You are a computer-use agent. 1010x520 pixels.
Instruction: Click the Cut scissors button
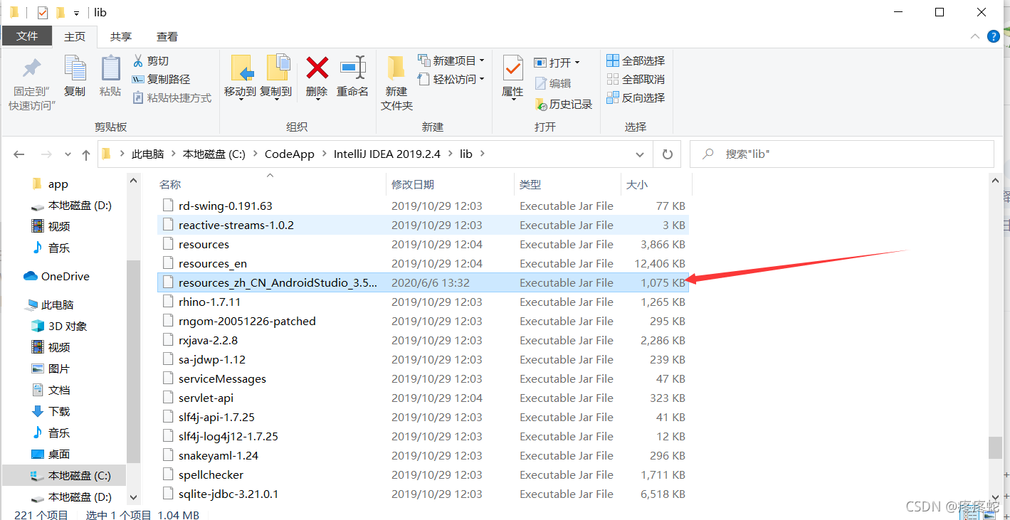point(151,61)
